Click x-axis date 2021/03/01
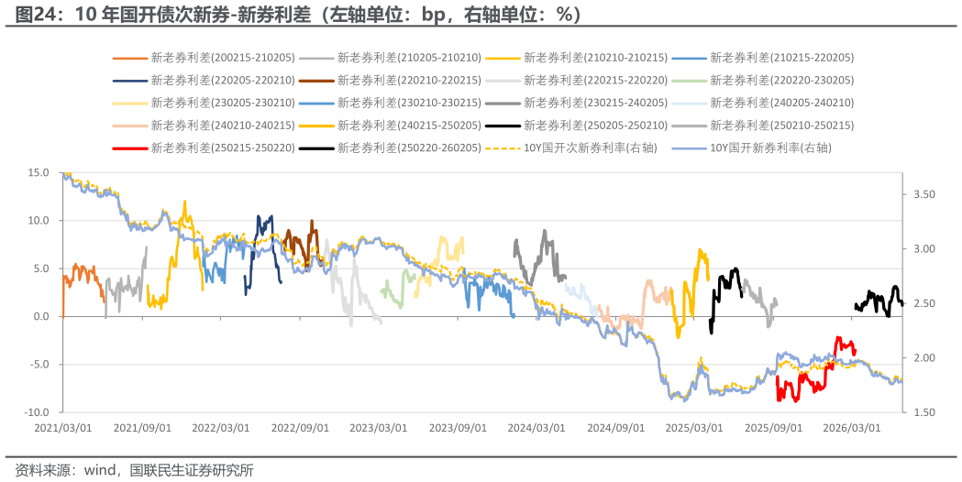The height and width of the screenshot is (482, 962). click(63, 427)
